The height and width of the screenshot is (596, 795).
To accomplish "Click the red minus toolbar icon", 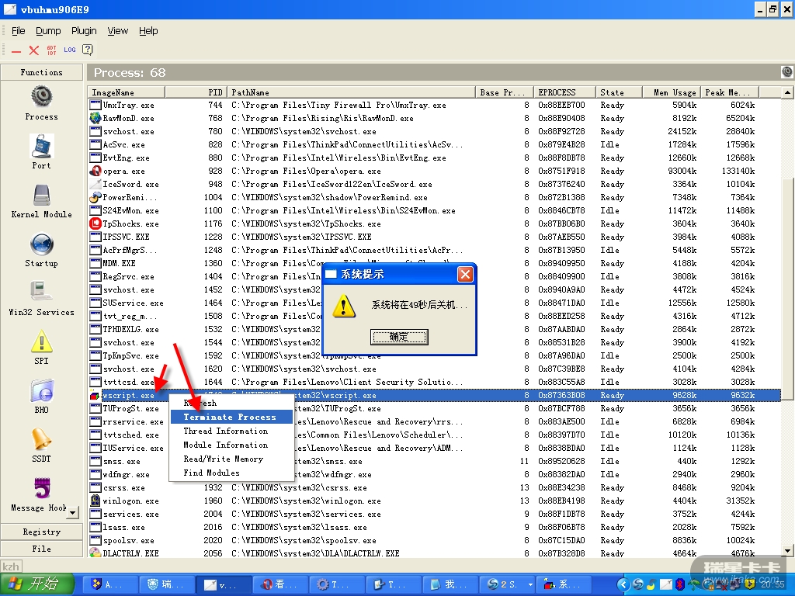I will (x=16, y=50).
